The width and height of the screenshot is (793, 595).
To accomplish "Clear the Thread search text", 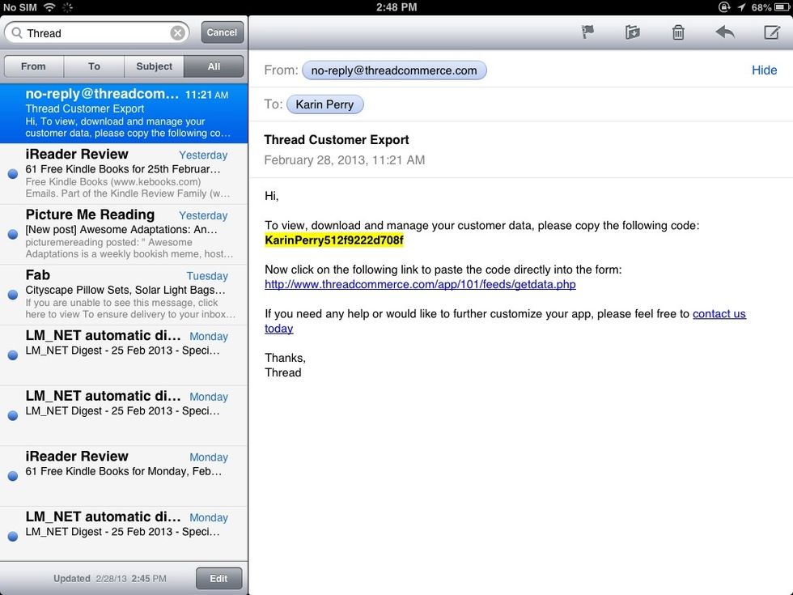I will point(177,33).
